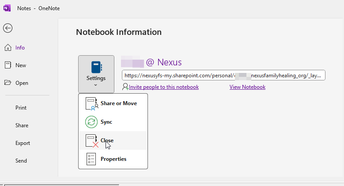Click the Info home icon
344x186 pixels.
coord(8,47)
